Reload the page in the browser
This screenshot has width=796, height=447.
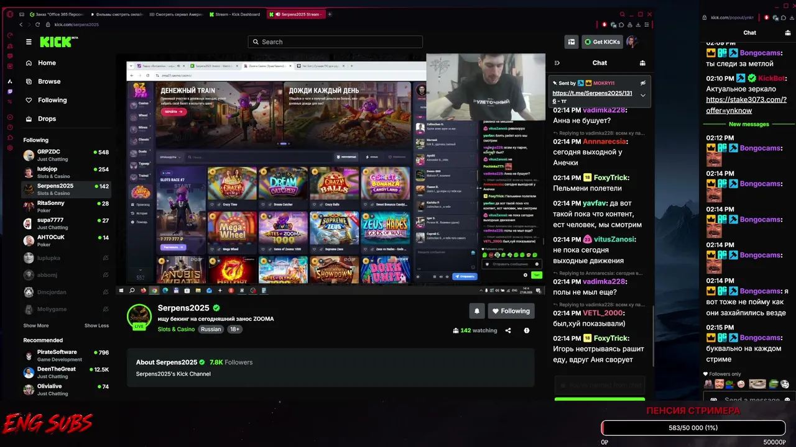[x=38, y=24]
